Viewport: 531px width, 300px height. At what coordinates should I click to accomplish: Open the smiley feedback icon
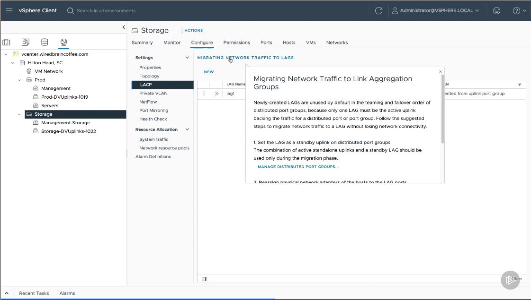[496, 10]
